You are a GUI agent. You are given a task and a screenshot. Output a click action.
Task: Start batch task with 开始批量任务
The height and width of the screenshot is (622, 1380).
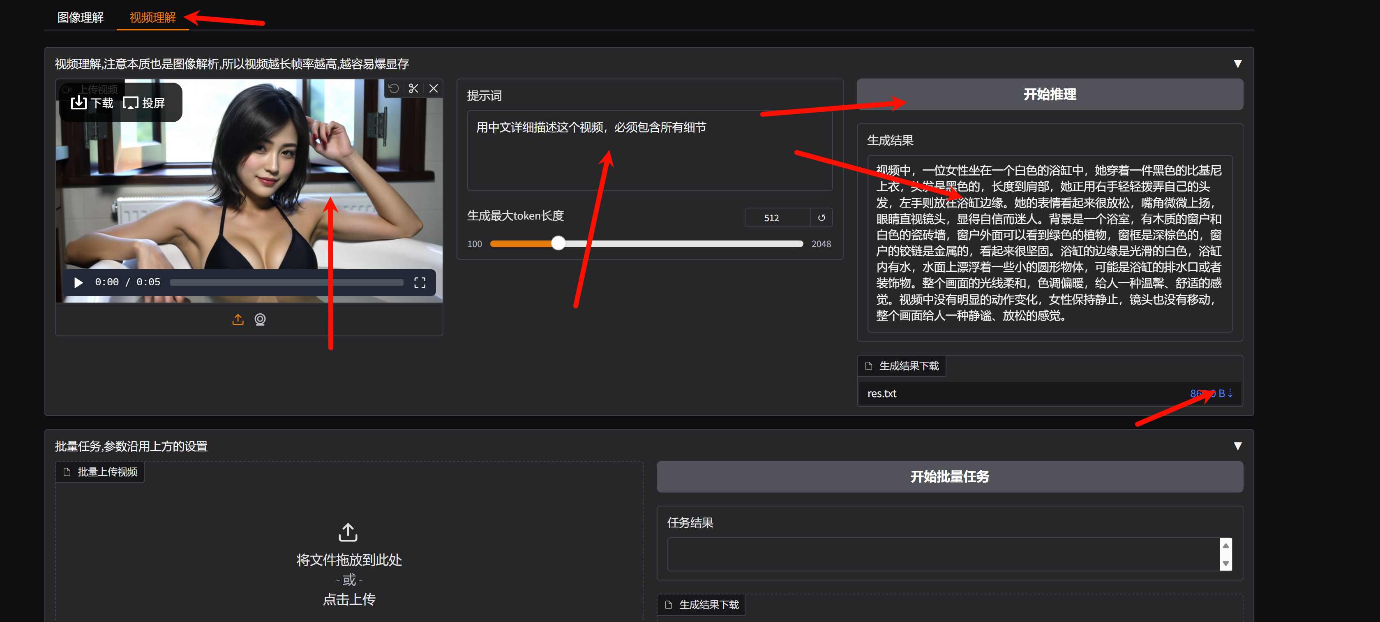[x=949, y=477]
